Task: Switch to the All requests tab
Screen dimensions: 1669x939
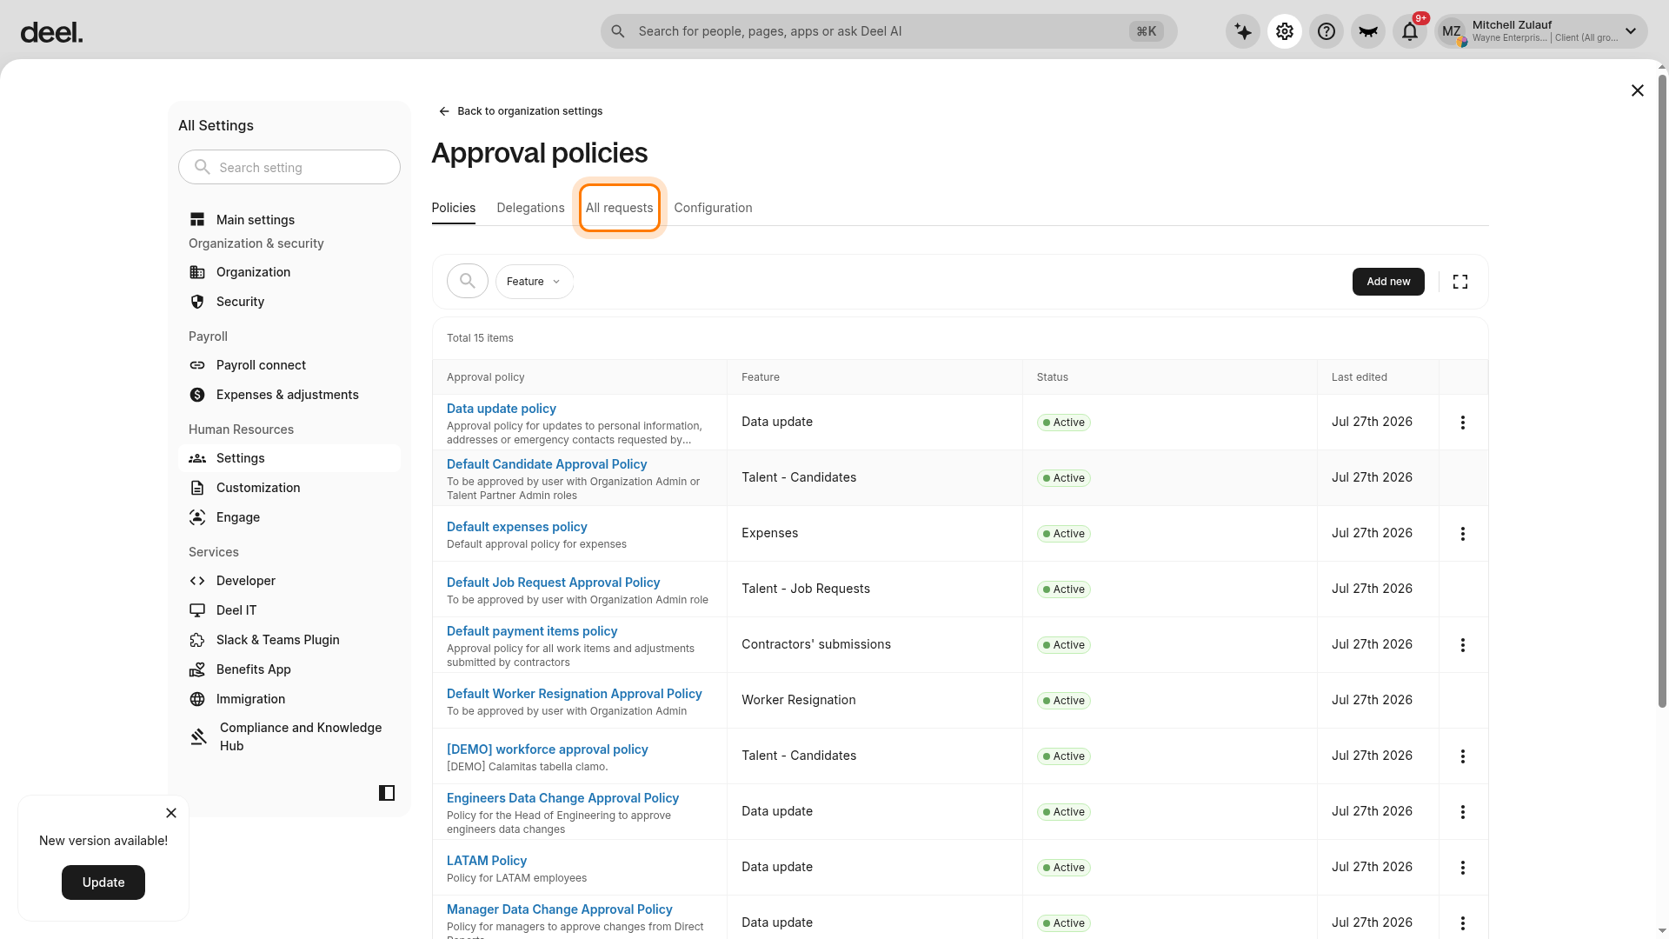Action: (x=620, y=208)
